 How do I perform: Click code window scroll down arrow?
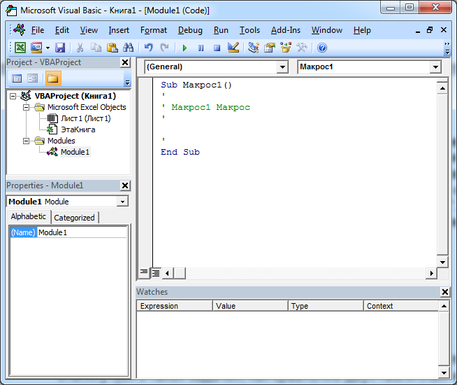click(x=442, y=262)
